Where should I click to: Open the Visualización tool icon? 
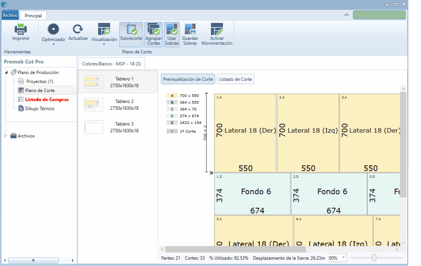pos(104,29)
